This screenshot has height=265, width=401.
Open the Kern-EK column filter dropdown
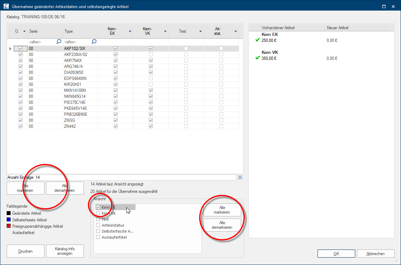coord(130,32)
